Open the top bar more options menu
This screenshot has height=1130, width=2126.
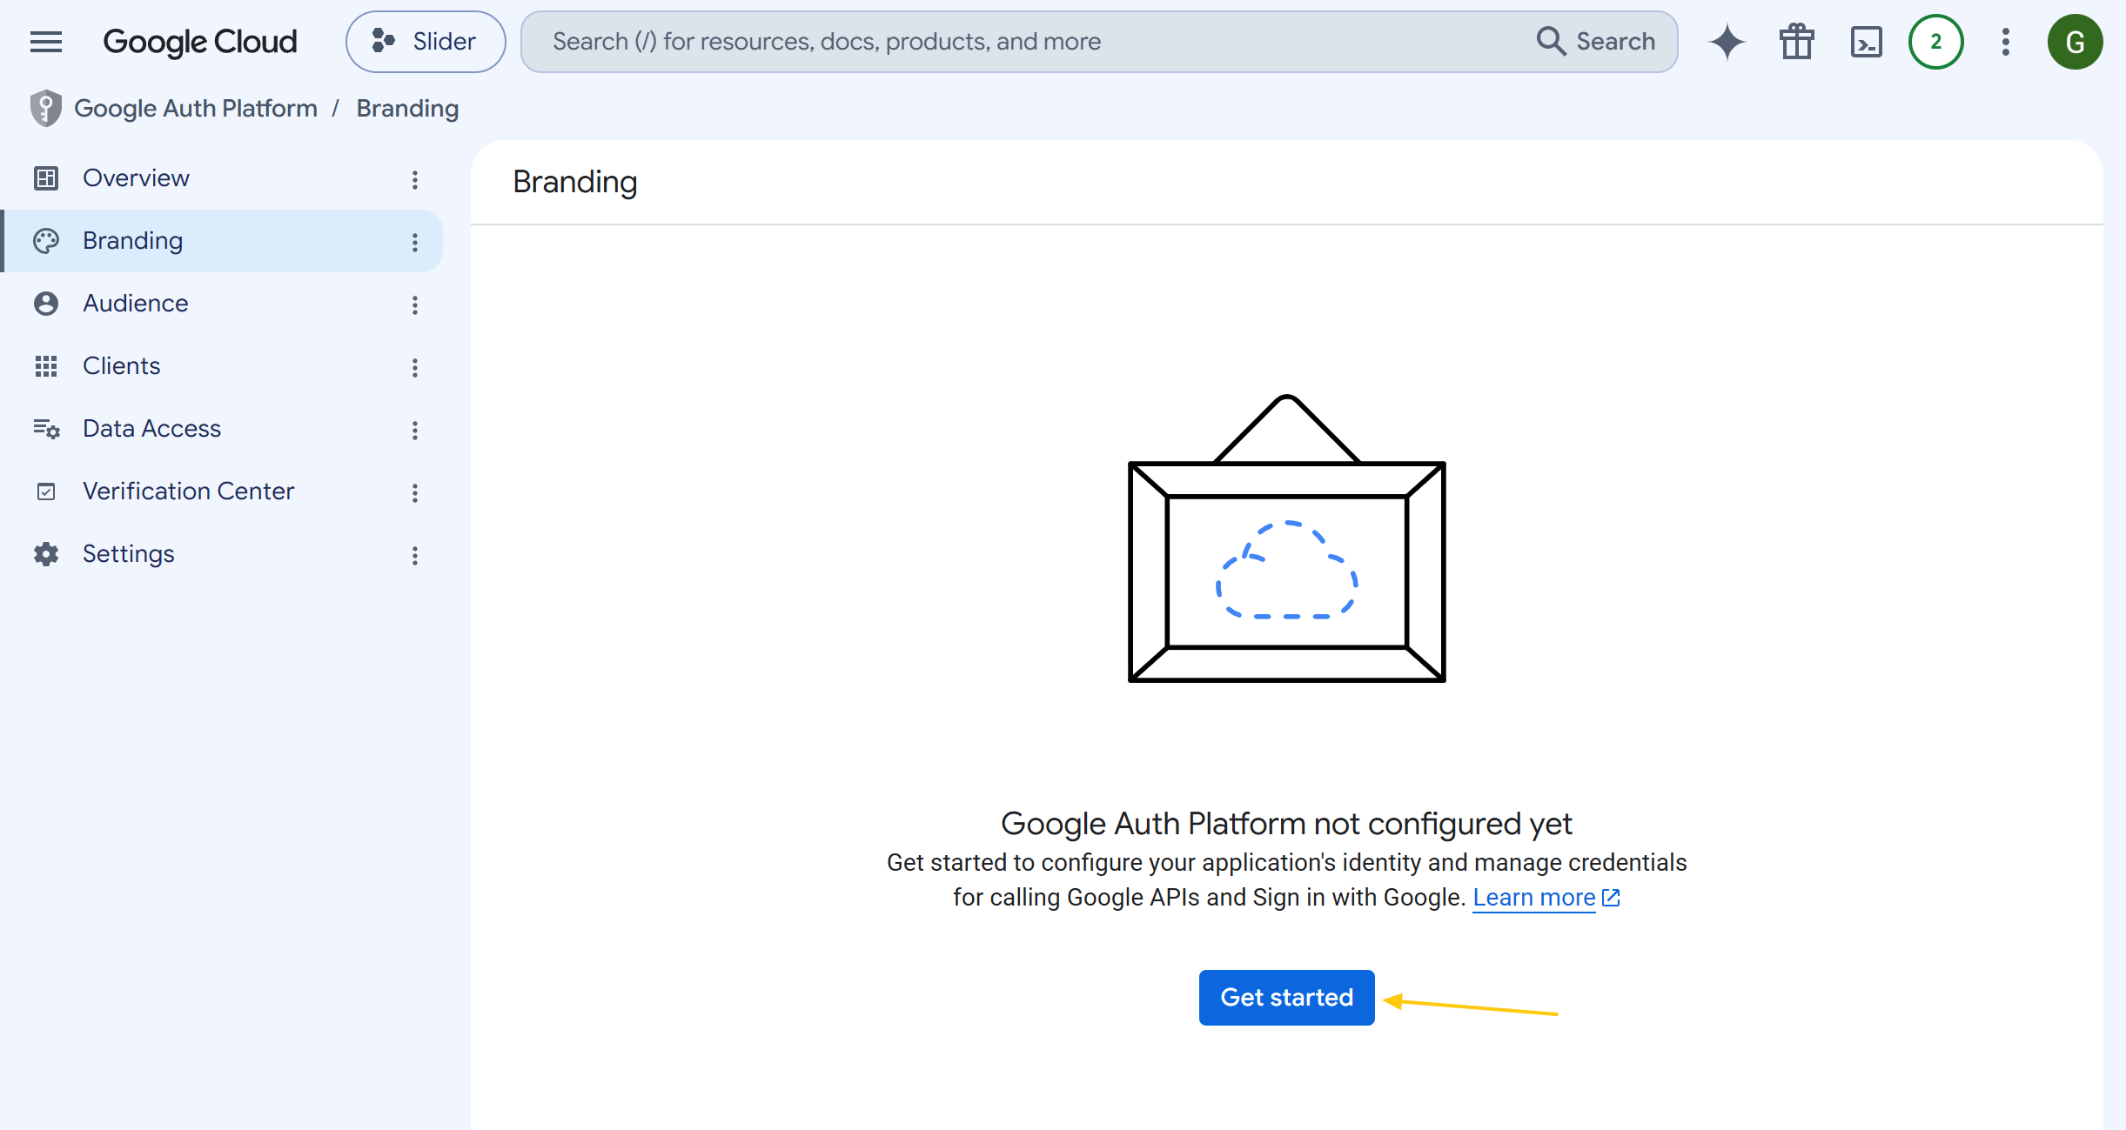point(2006,42)
